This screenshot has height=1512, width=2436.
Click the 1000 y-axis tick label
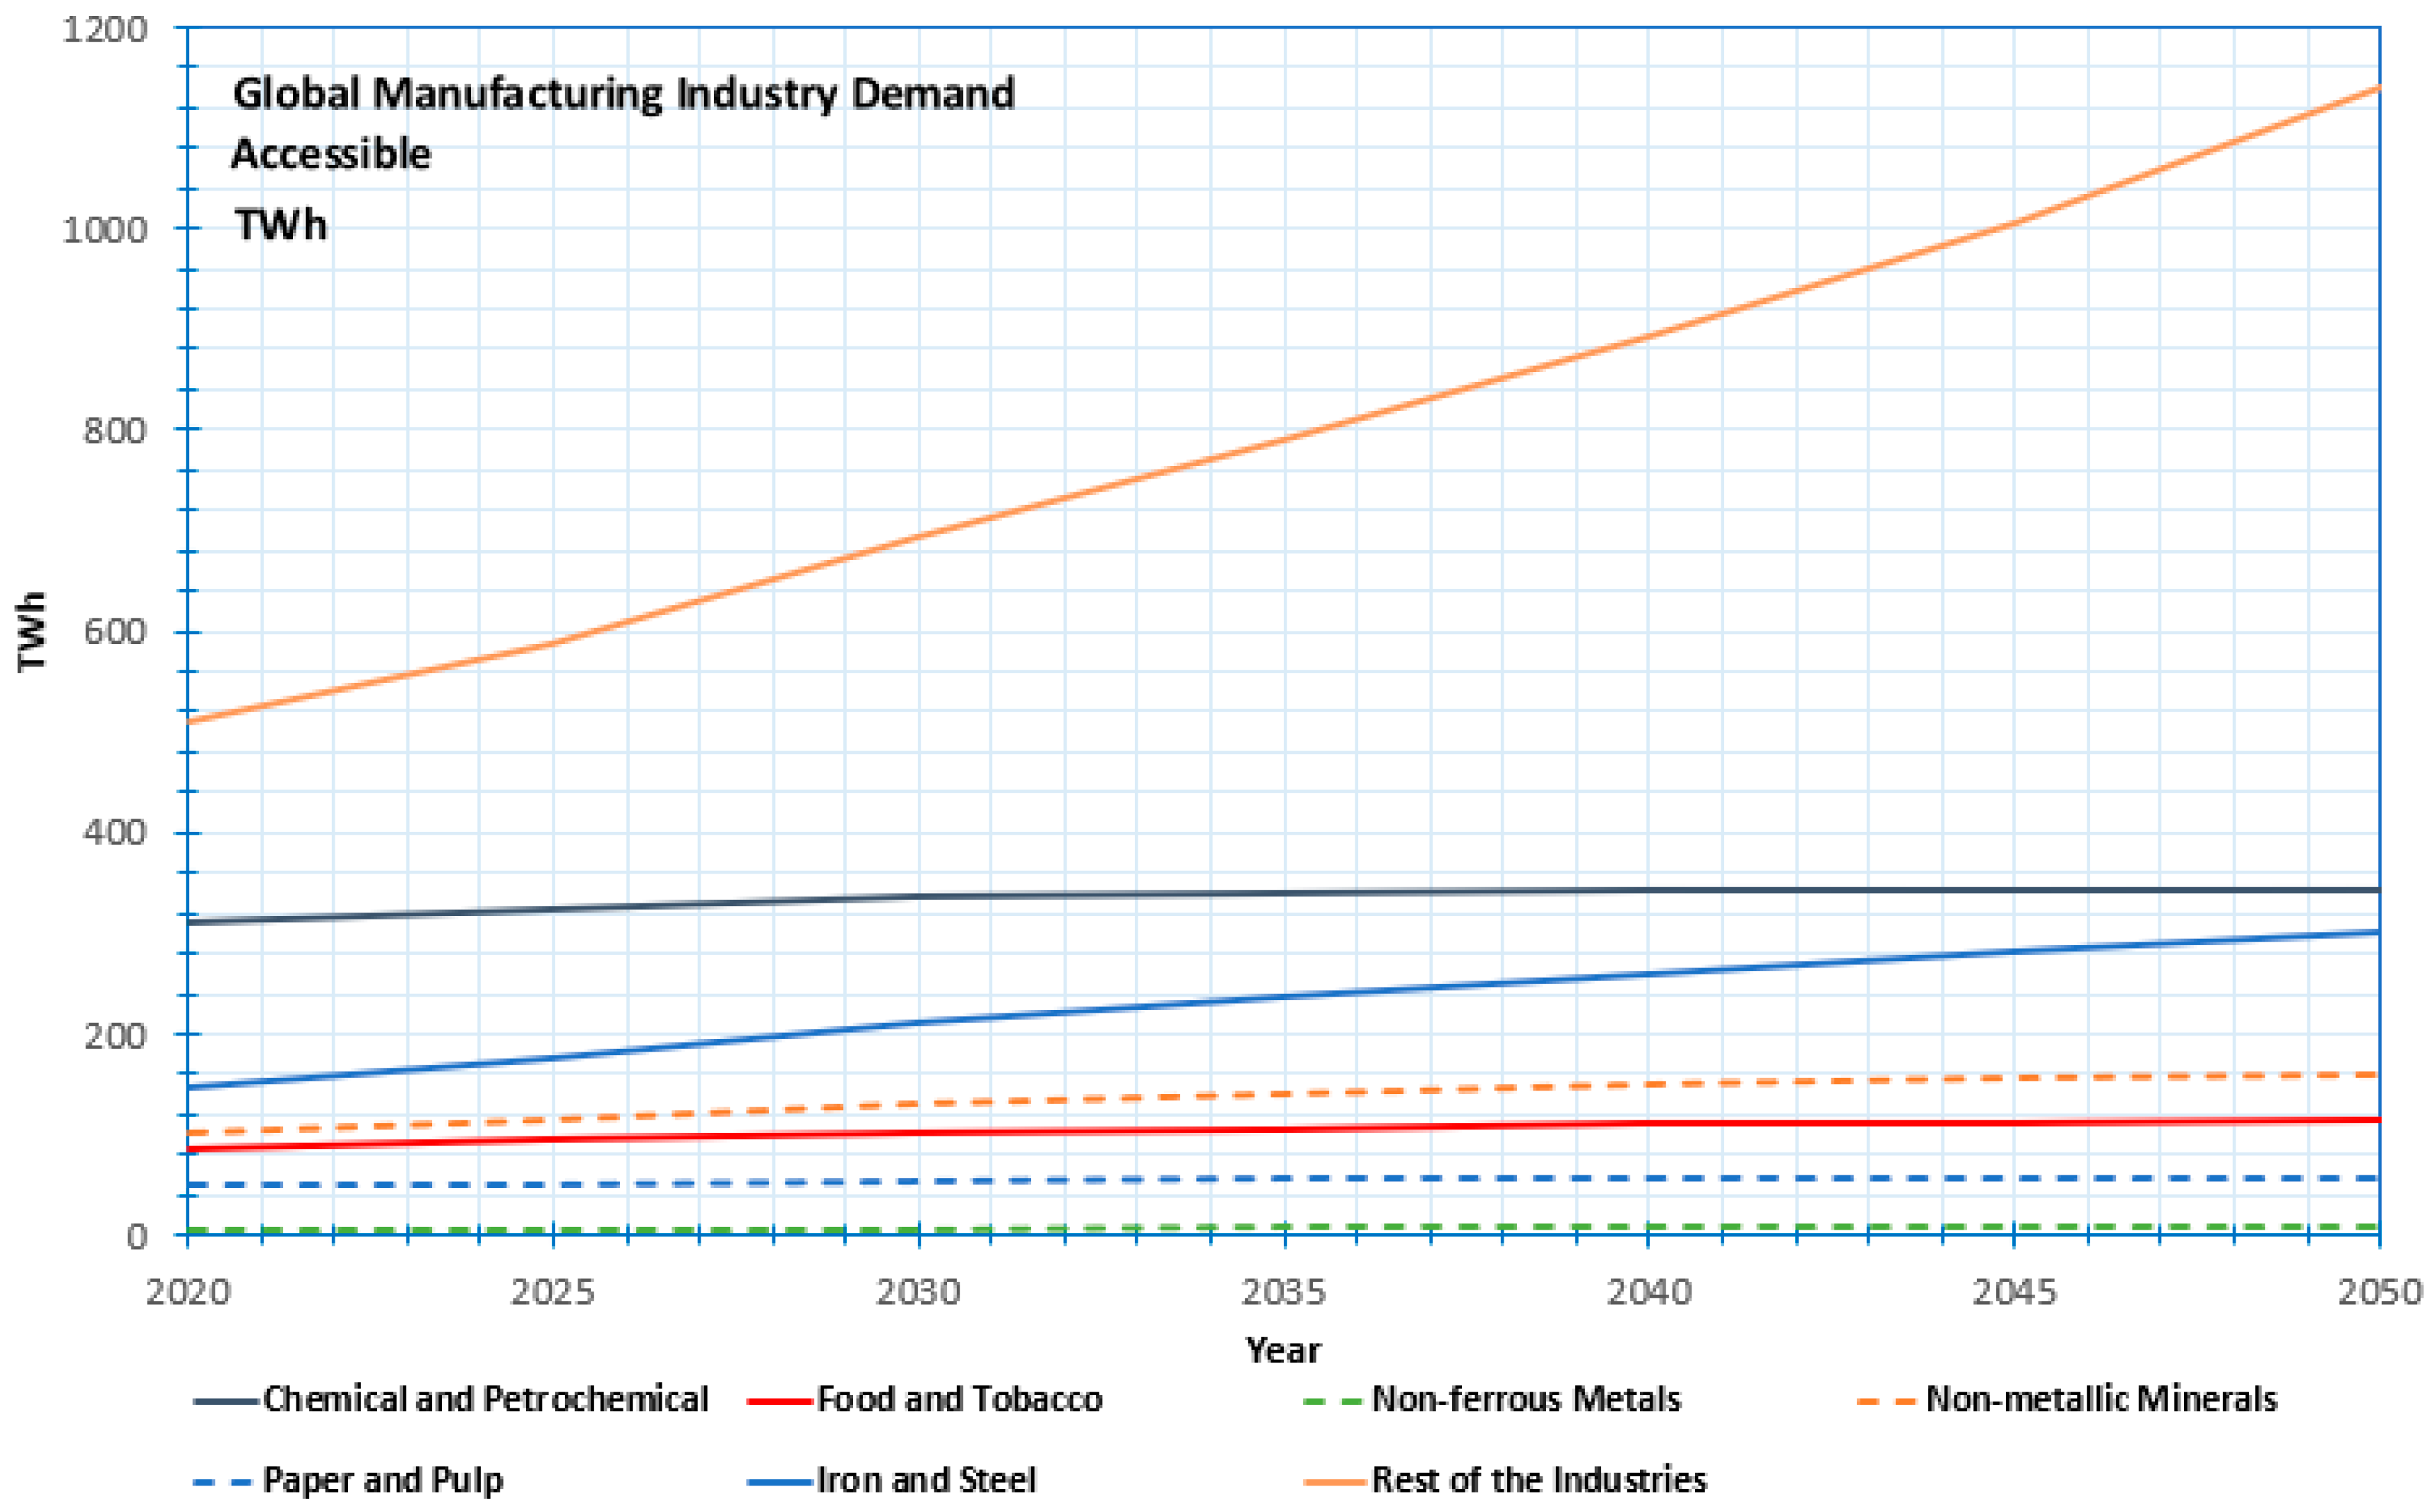tap(105, 230)
